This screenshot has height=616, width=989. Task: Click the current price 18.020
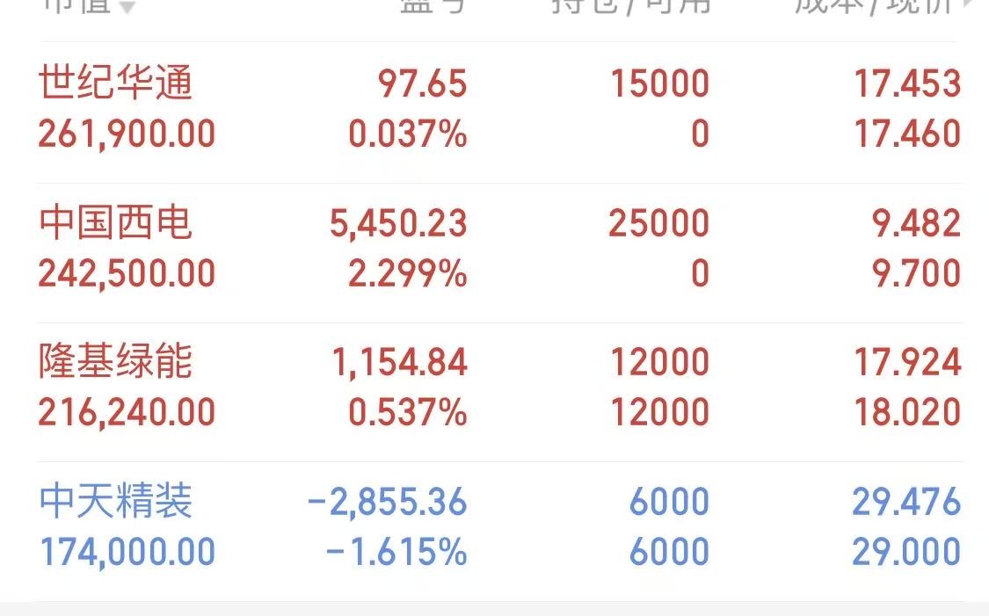[x=907, y=412]
